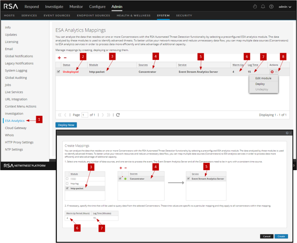Open System Logging in sidebar
This screenshot has height=243, width=297.
point(16,70)
